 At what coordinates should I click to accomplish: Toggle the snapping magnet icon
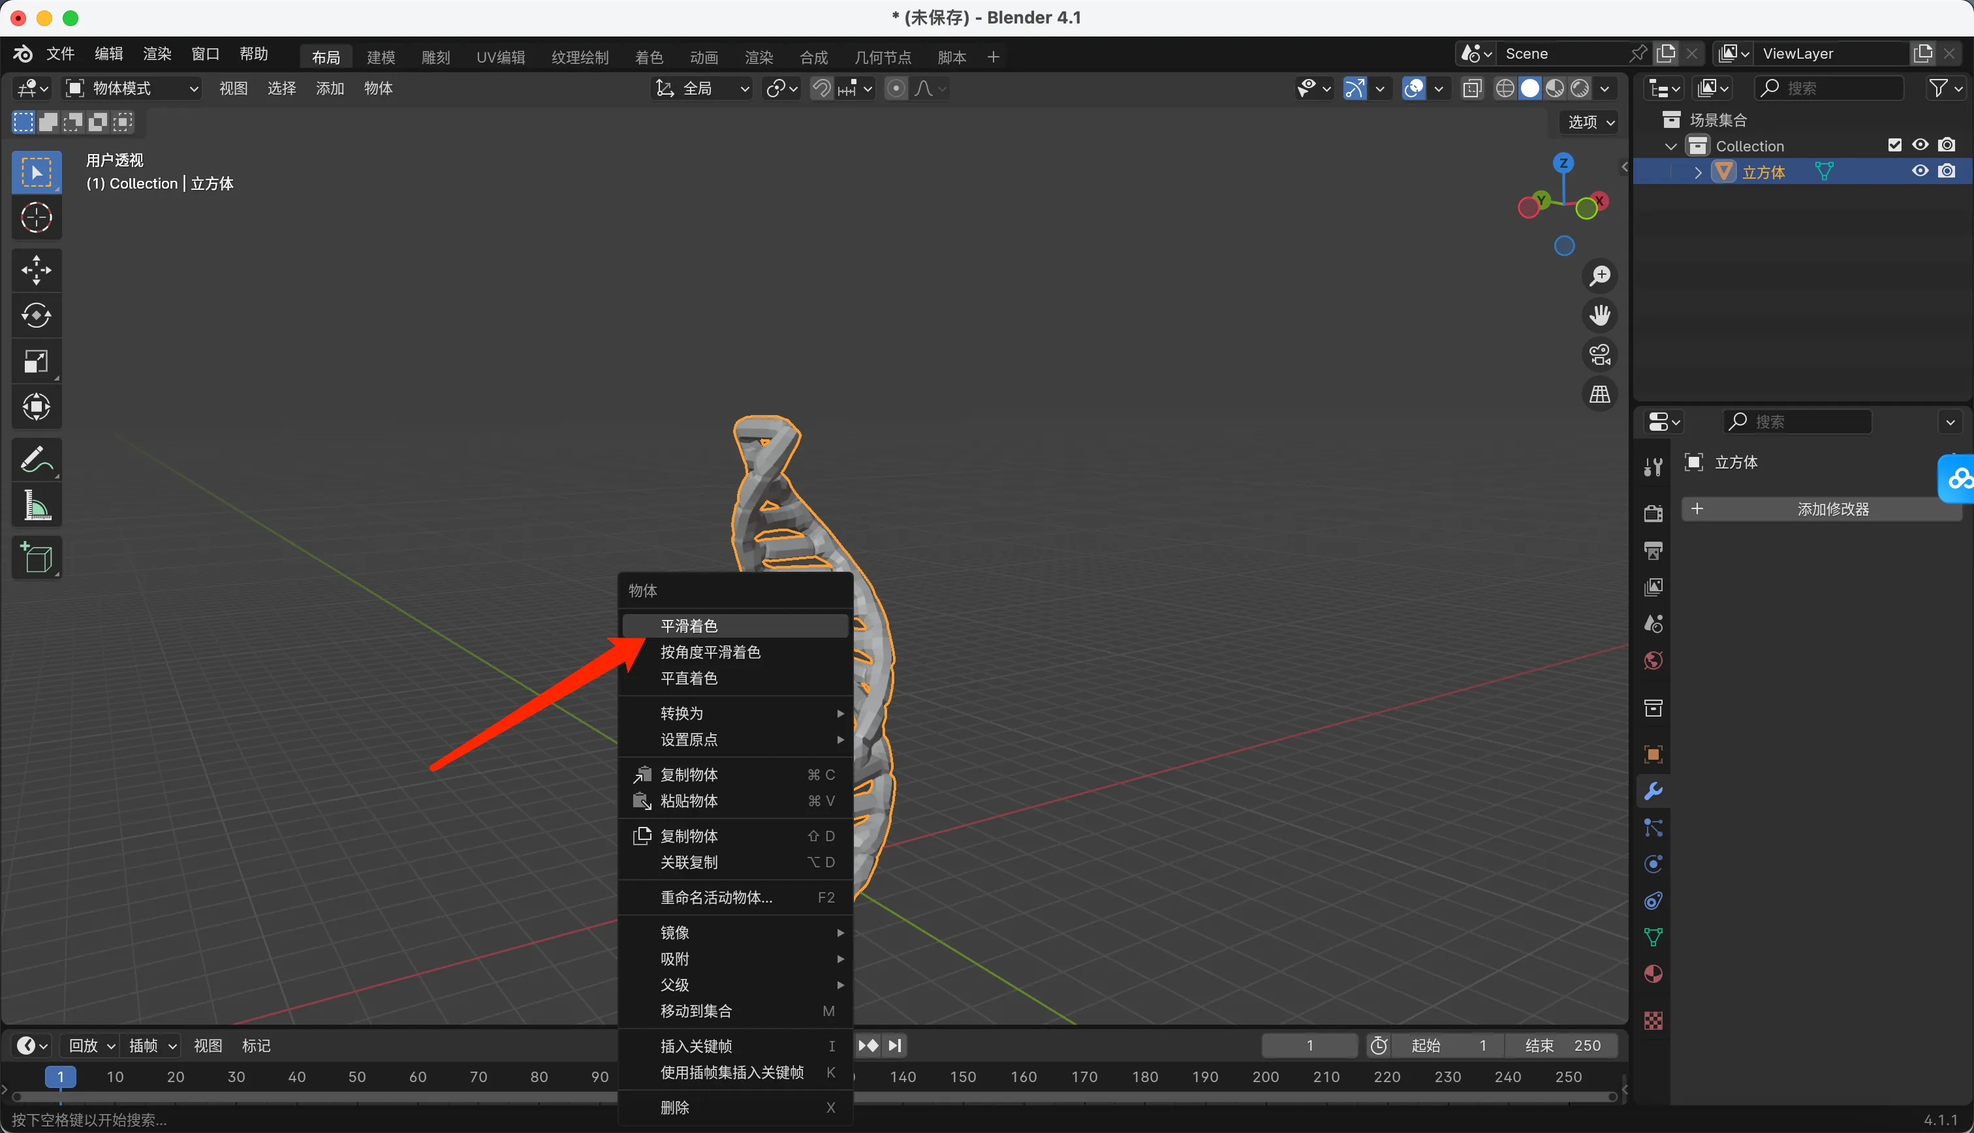coord(822,89)
